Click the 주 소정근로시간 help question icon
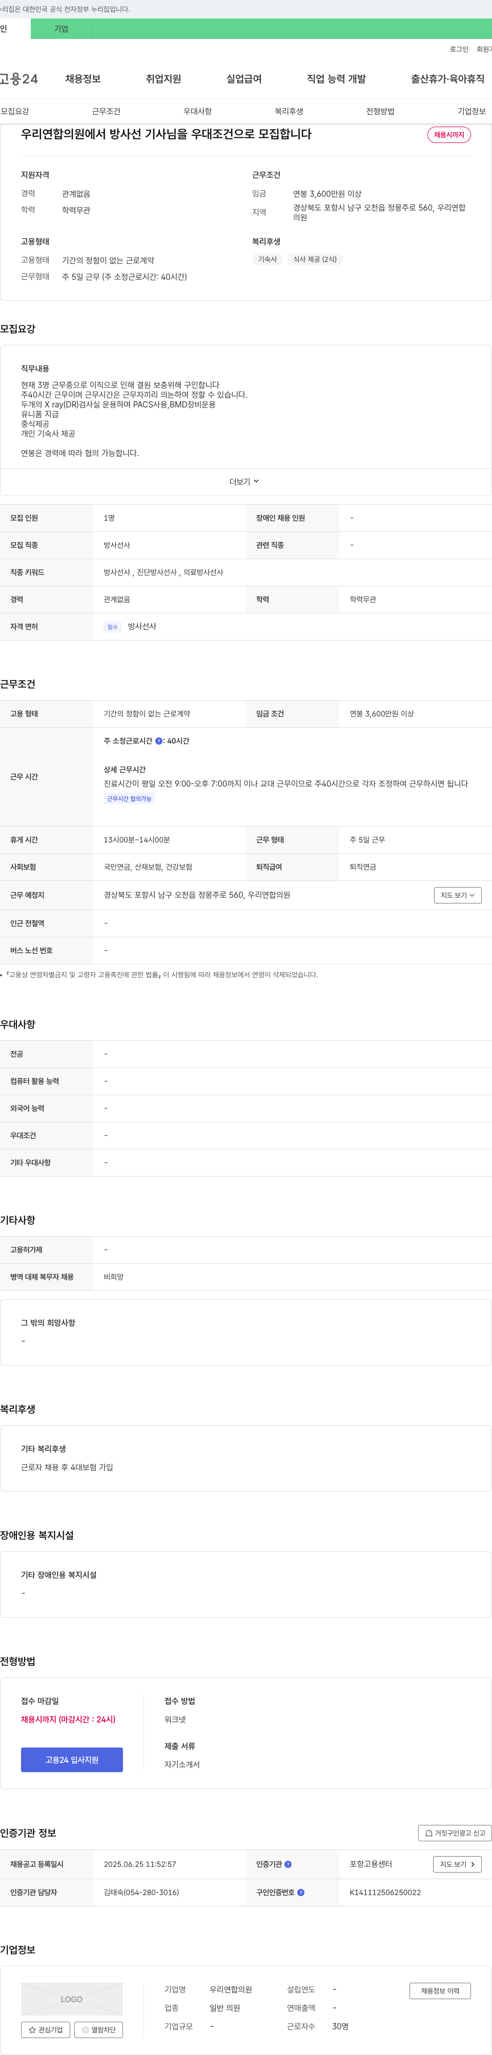Screen dimensions: 492x2055 click(159, 741)
